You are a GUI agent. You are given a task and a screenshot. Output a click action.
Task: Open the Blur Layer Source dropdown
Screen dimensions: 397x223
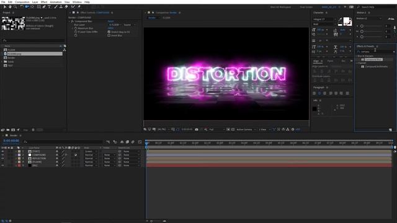pos(129,25)
